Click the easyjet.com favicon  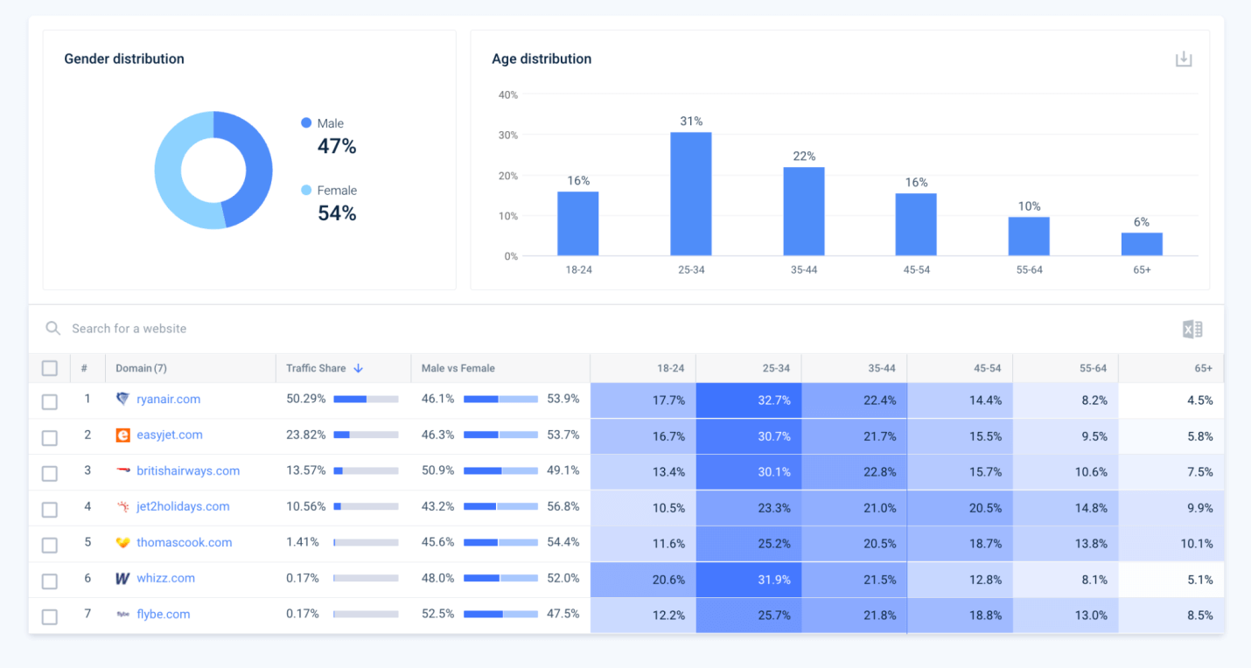122,435
